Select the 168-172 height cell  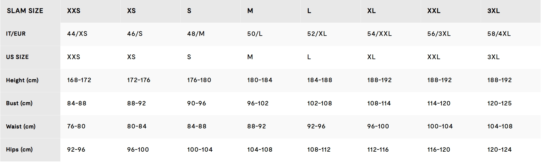(79, 80)
